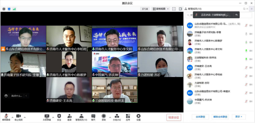Click 解除全体静音 unmute all button

click(220, 117)
